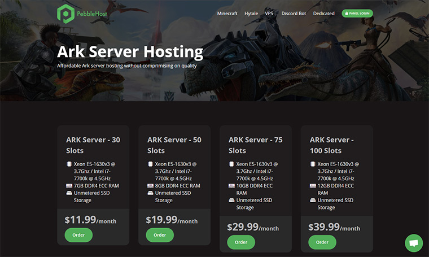Order the $39.99 100 Slots server

click(322, 242)
